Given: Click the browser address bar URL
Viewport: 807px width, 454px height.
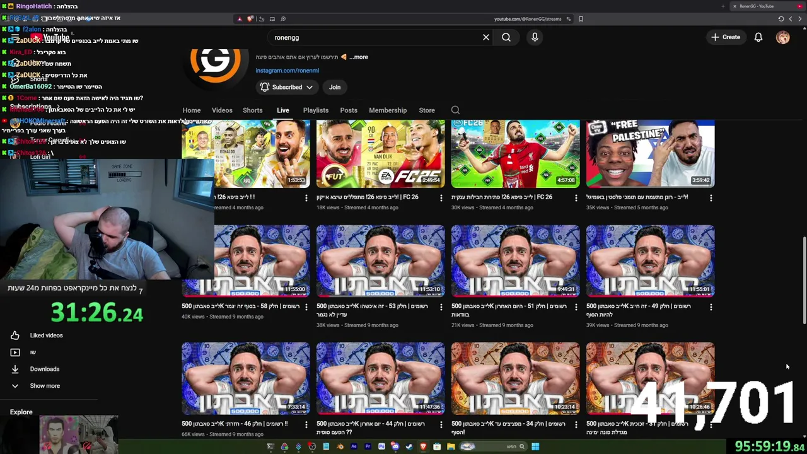Looking at the screenshot, I should click(528, 19).
